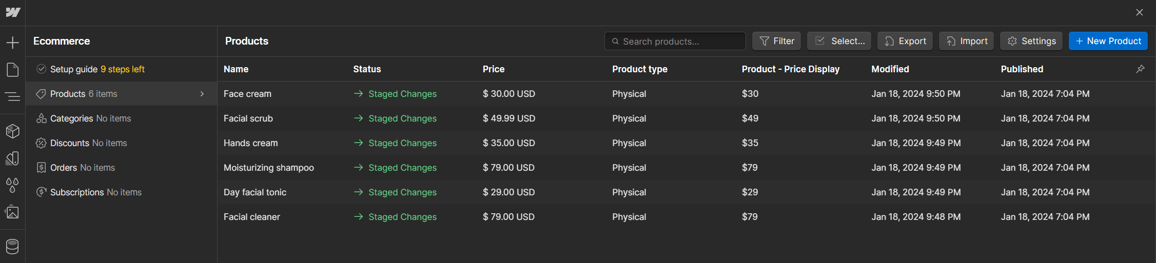This screenshot has width=1156, height=263.
Task: Pin the table column settings
Action: pyautogui.click(x=1140, y=69)
